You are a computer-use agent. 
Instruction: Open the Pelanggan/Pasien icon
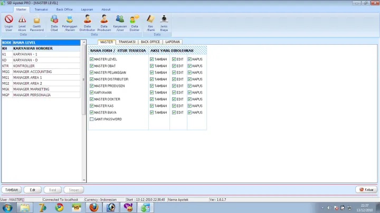(70, 23)
